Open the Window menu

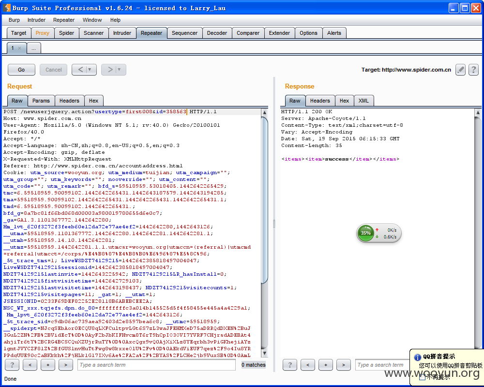click(x=92, y=20)
